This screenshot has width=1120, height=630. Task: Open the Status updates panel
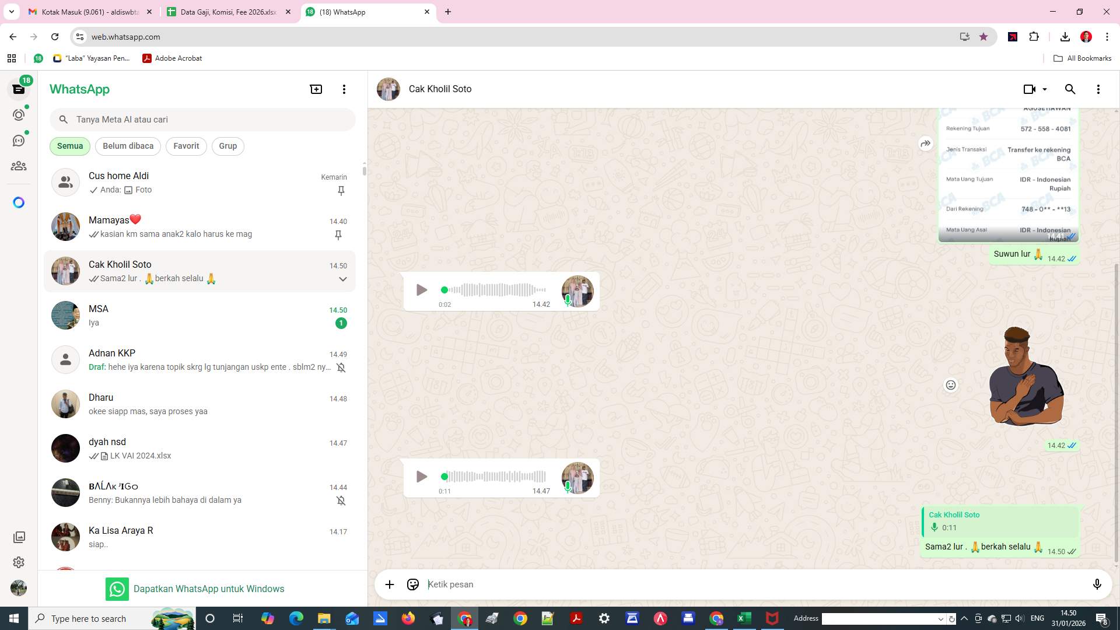click(x=19, y=115)
